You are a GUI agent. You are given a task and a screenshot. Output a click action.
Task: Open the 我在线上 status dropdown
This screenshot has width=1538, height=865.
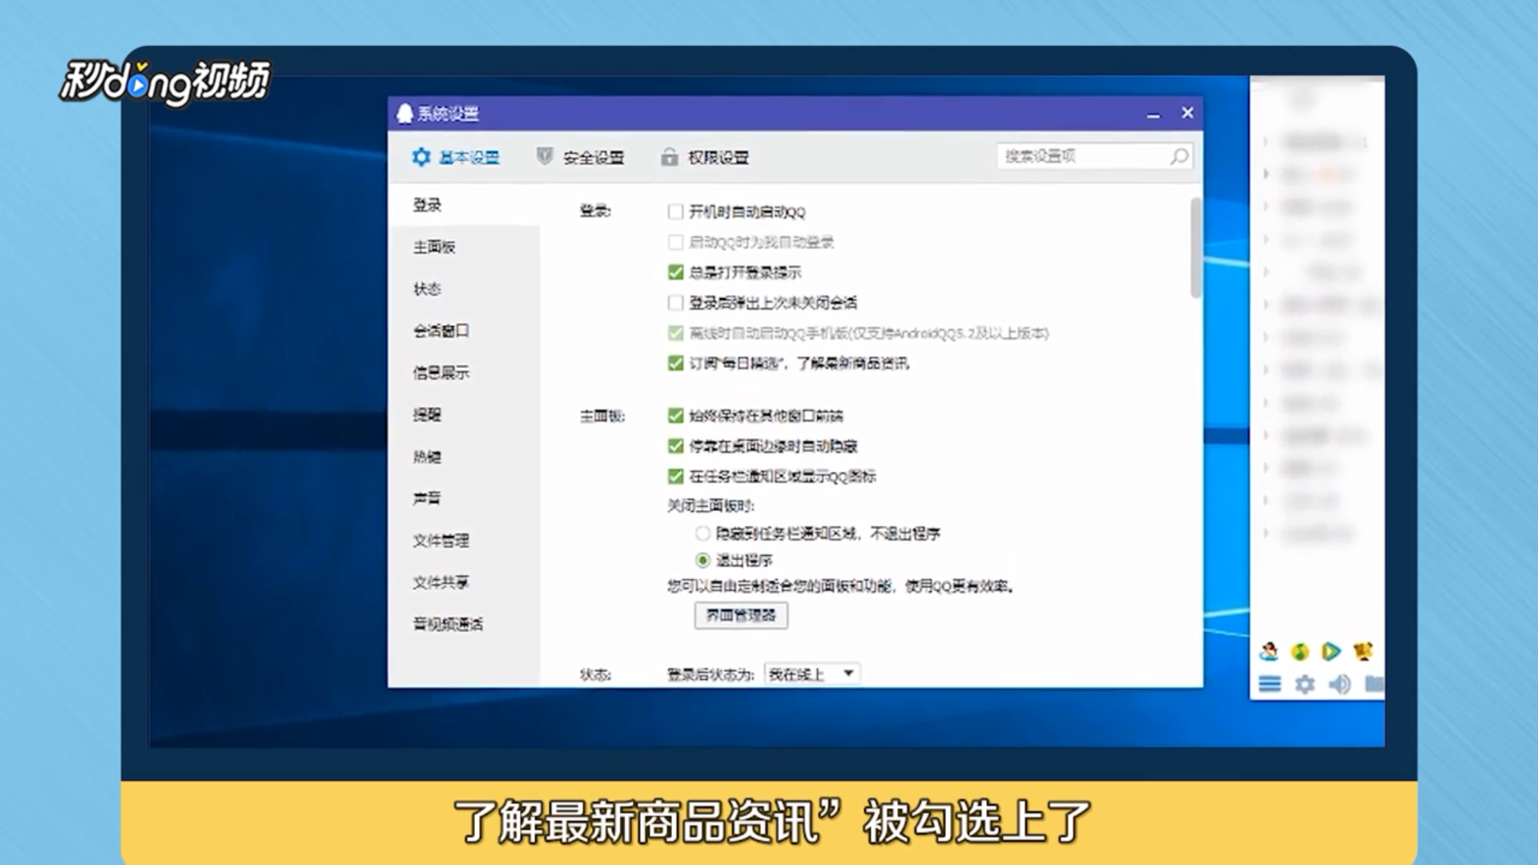coord(811,673)
